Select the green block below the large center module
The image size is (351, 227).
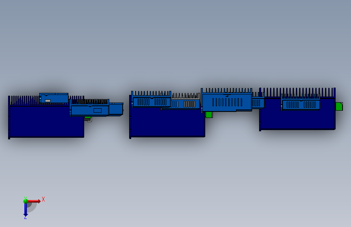click(x=209, y=115)
